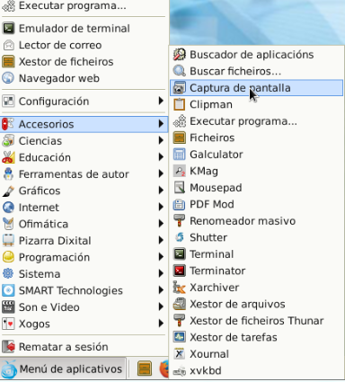
Task: Launch Galculator via its calculator icon
Action: click(x=180, y=155)
